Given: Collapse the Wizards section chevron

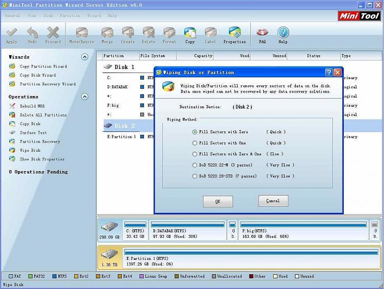Looking at the screenshot, I should pyautogui.click(x=84, y=57).
